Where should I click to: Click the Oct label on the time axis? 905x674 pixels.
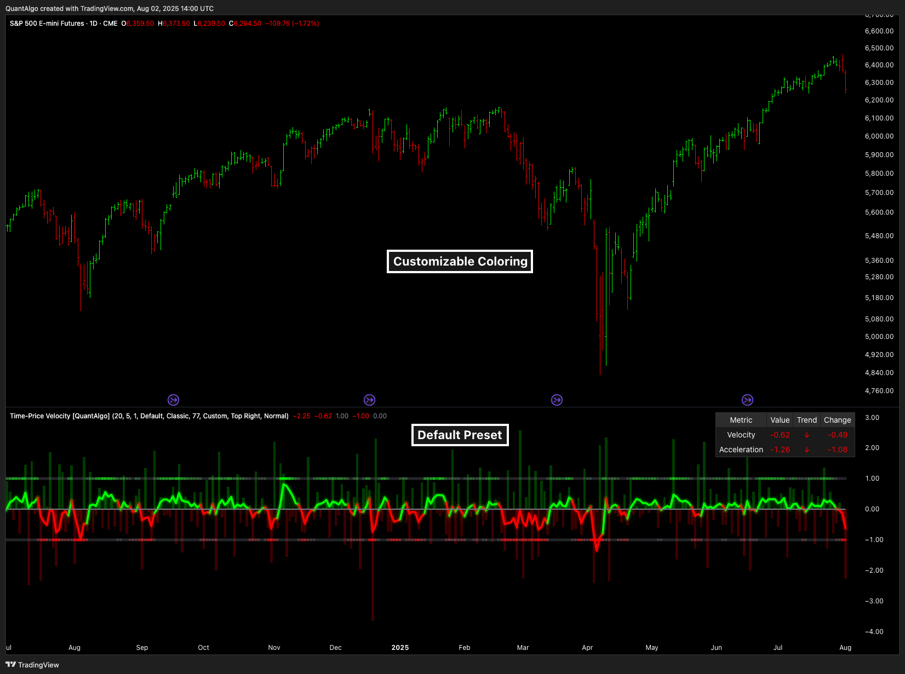[x=203, y=648]
